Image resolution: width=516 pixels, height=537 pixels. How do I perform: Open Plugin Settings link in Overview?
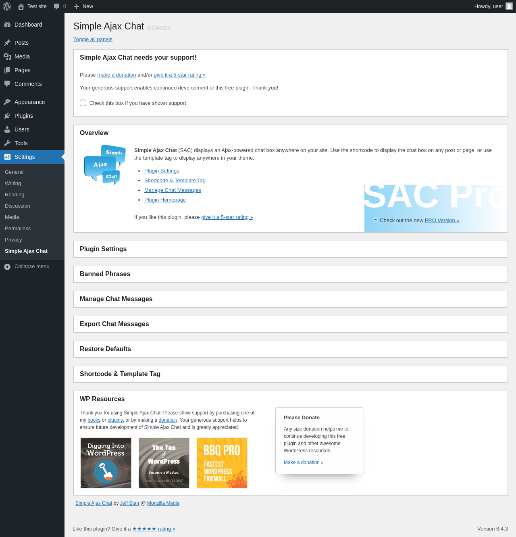(162, 171)
